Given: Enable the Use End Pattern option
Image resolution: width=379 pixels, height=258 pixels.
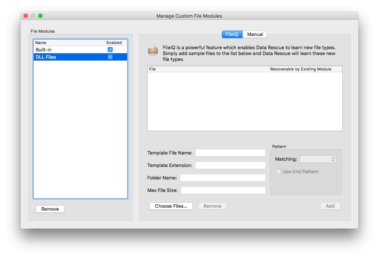Looking at the screenshot, I should point(278,171).
